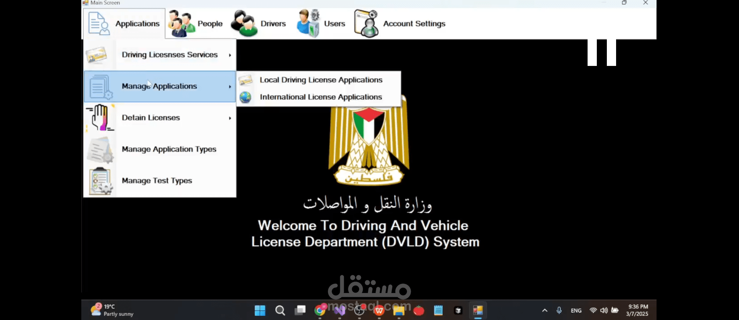Select Detain Licenses menu entry
The width and height of the screenshot is (739, 320).
coord(160,118)
